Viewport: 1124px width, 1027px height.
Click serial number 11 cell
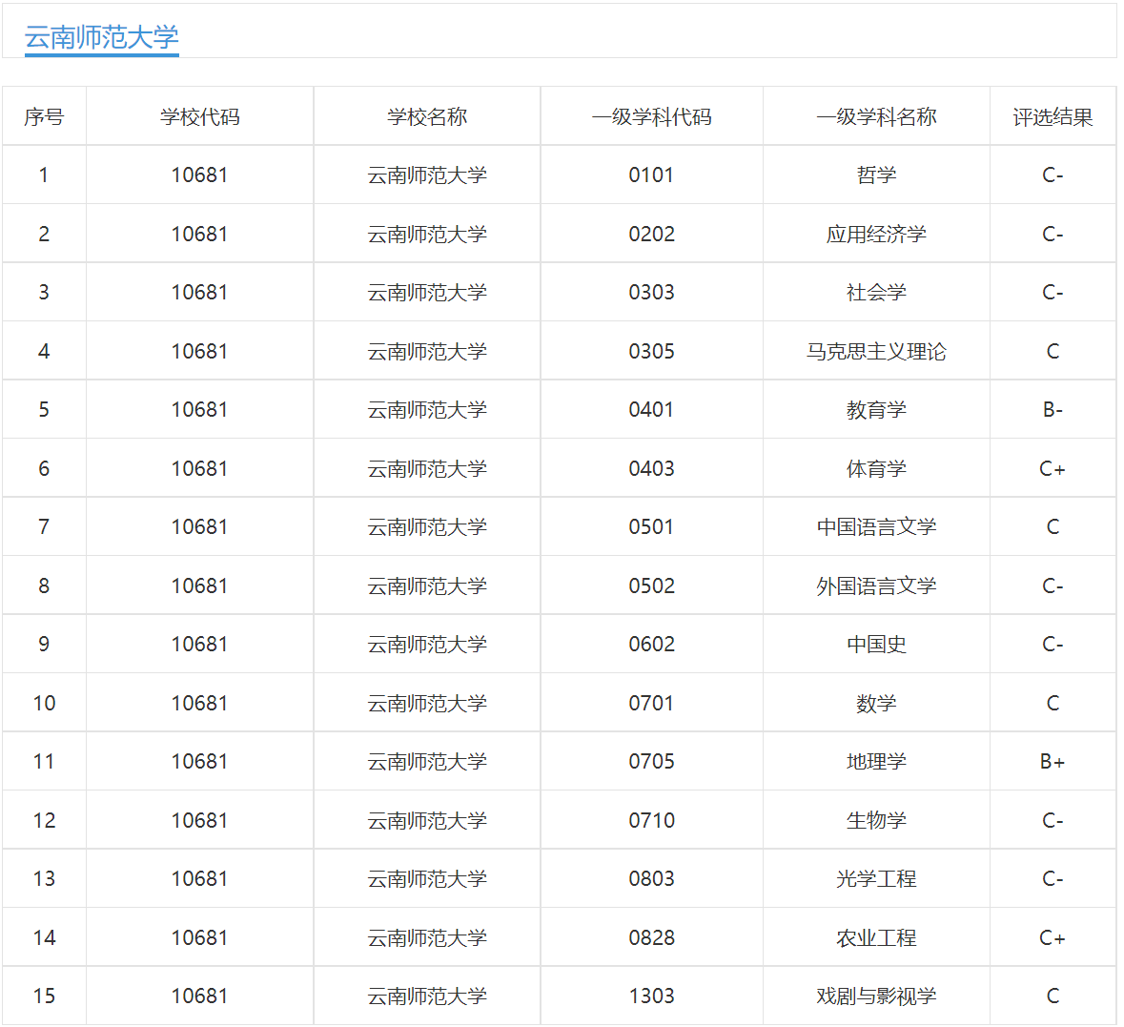44,762
